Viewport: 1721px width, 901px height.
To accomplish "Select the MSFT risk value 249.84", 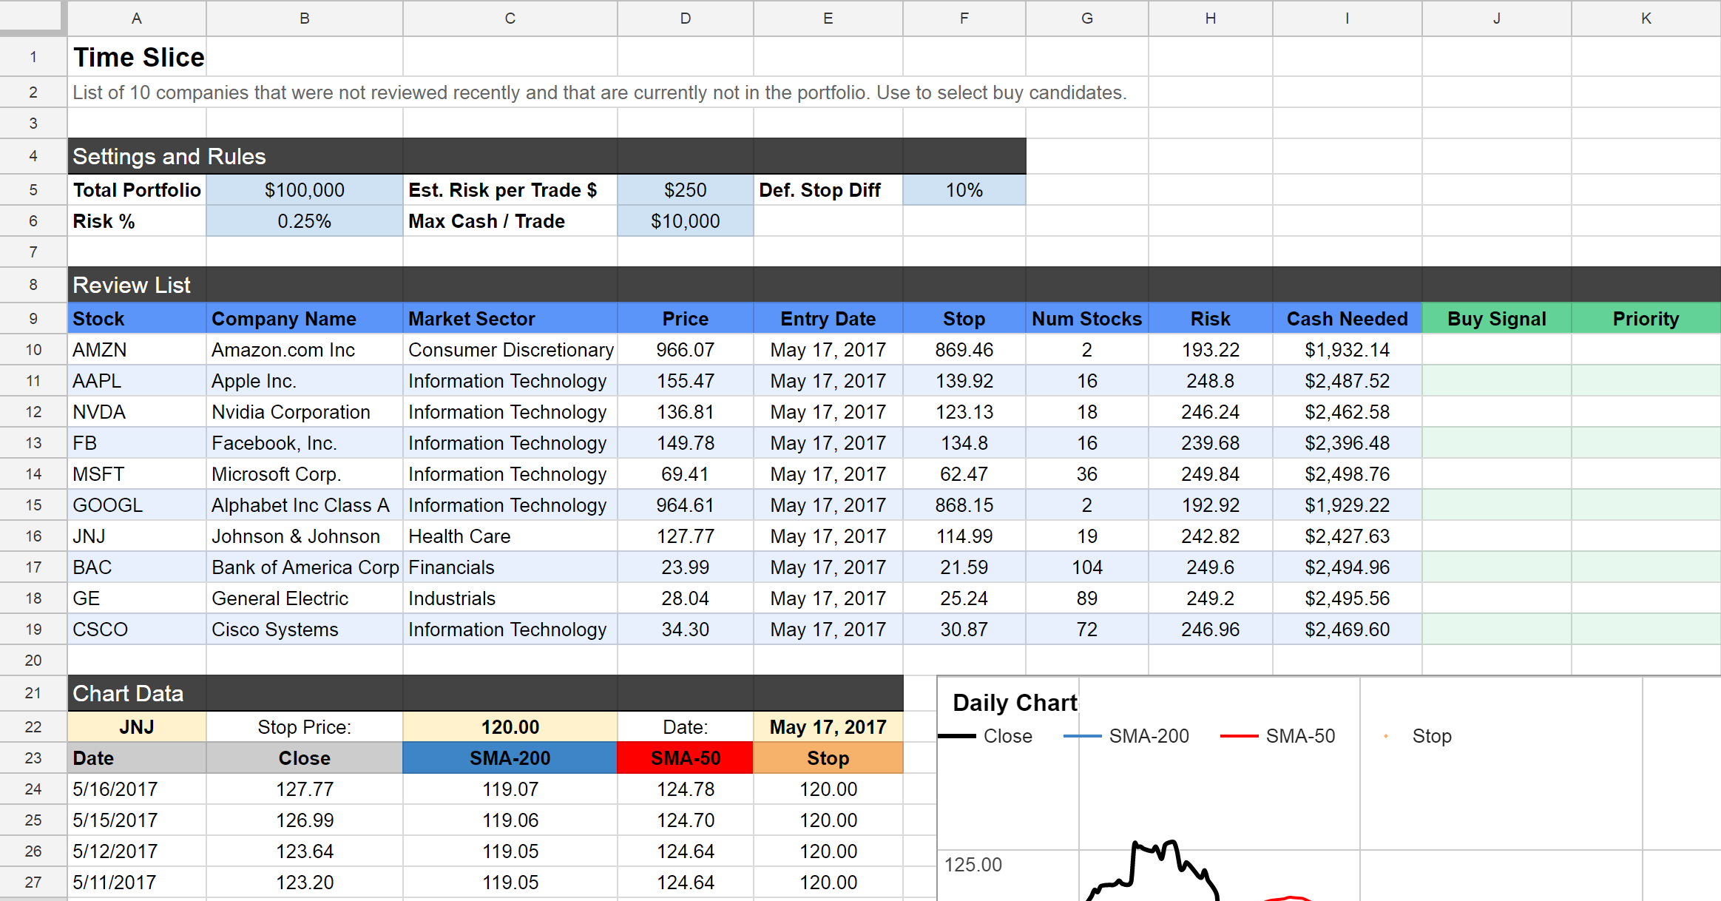I will click(1211, 474).
